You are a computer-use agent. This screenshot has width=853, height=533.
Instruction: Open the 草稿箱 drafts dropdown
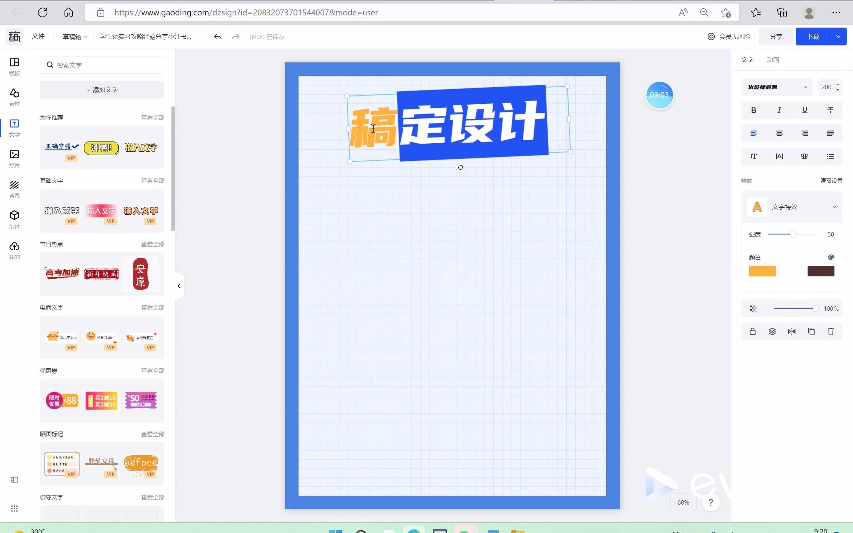point(75,37)
